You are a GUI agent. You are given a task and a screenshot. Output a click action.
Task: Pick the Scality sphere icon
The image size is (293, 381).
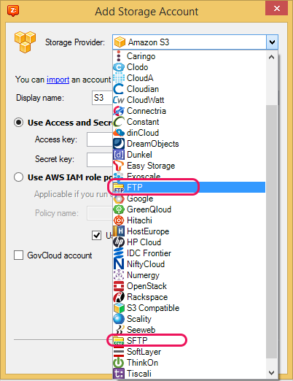(x=119, y=319)
